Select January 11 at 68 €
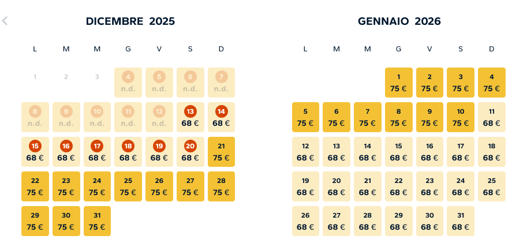The width and height of the screenshot is (512, 243). (492, 117)
